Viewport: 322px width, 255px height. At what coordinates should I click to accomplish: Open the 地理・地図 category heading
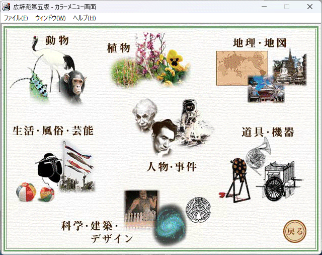[260, 43]
